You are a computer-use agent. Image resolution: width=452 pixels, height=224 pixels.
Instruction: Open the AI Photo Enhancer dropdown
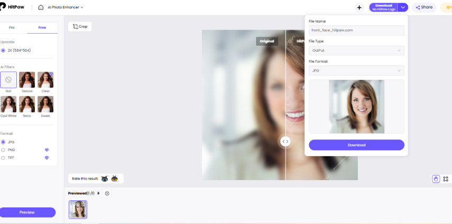click(x=66, y=7)
